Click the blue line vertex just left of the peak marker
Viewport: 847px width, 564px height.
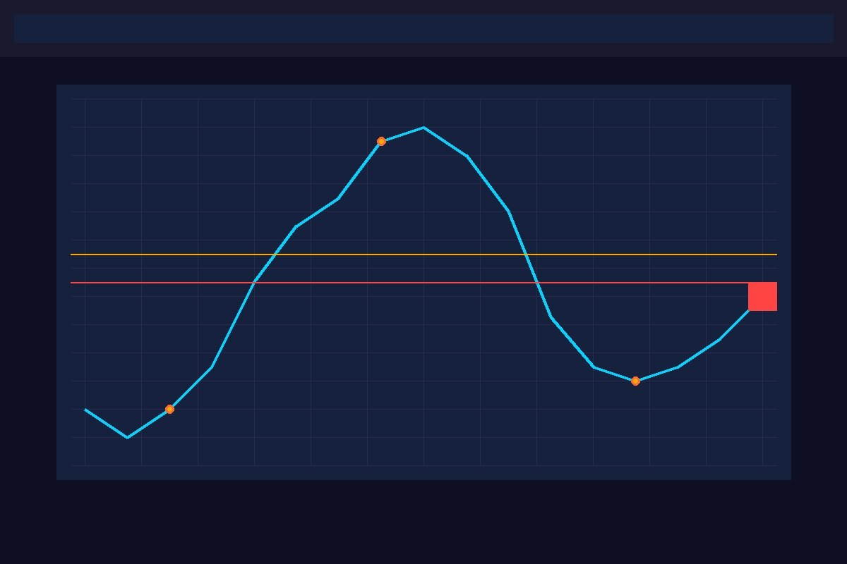click(x=338, y=199)
